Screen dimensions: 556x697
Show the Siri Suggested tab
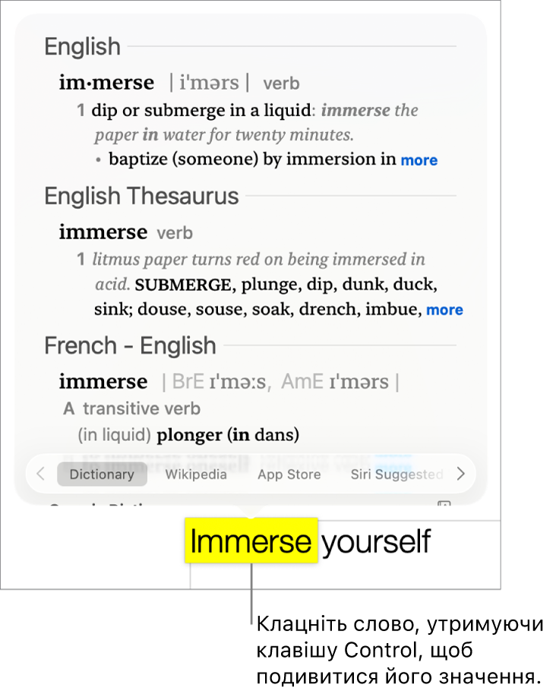pyautogui.click(x=396, y=475)
